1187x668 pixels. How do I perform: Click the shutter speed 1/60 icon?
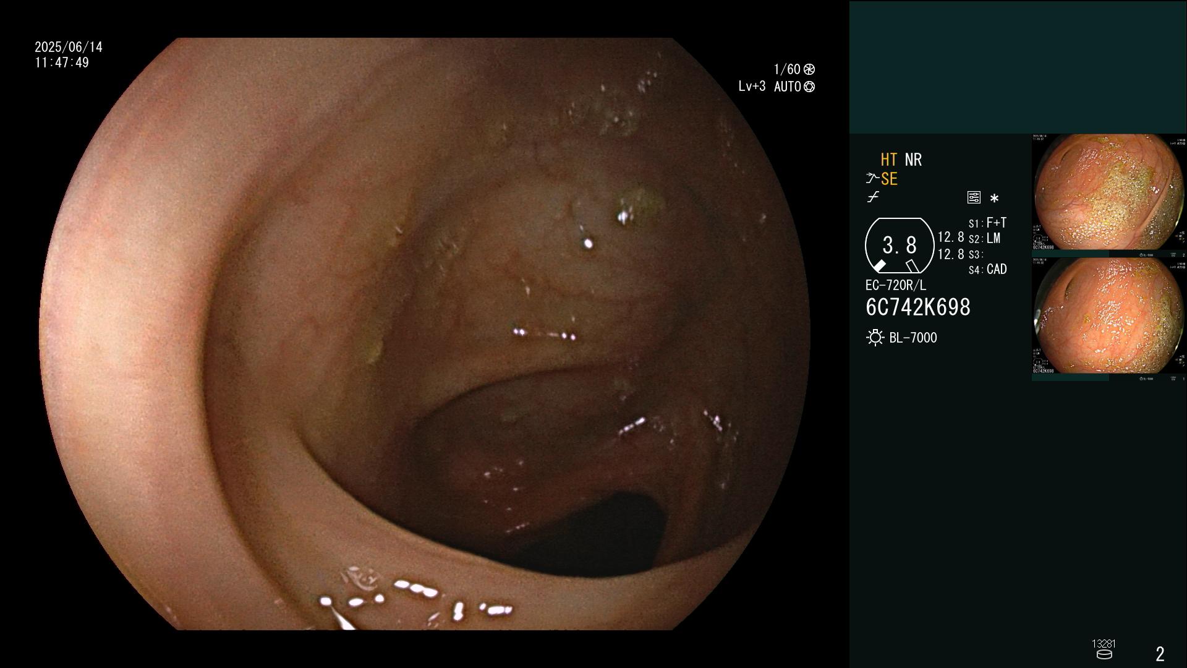pyautogui.click(x=809, y=69)
